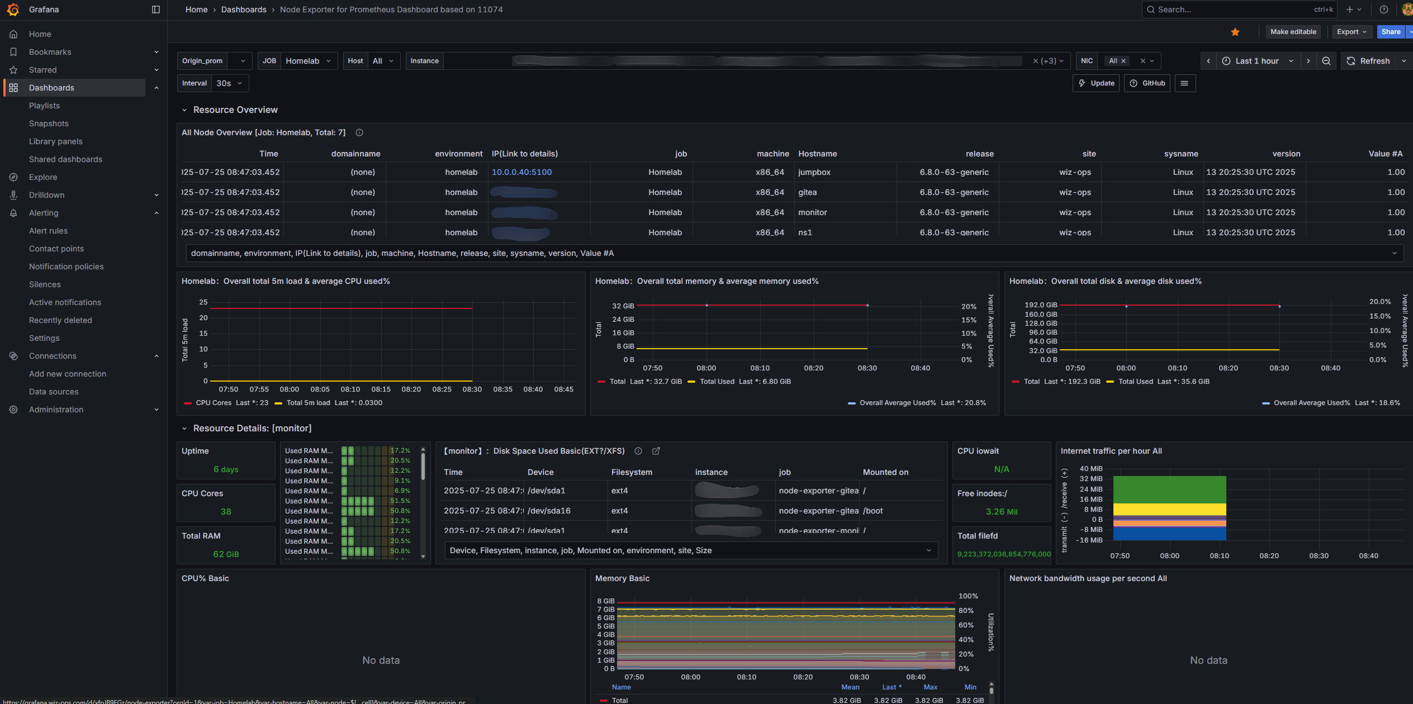The width and height of the screenshot is (1413, 704).
Task: Open Data sources in sidebar
Action: coord(54,392)
